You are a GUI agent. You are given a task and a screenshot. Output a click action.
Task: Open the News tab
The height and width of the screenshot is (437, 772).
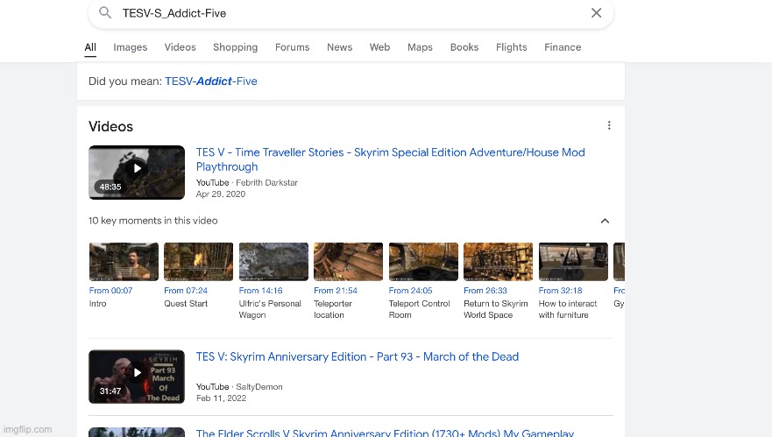(340, 47)
